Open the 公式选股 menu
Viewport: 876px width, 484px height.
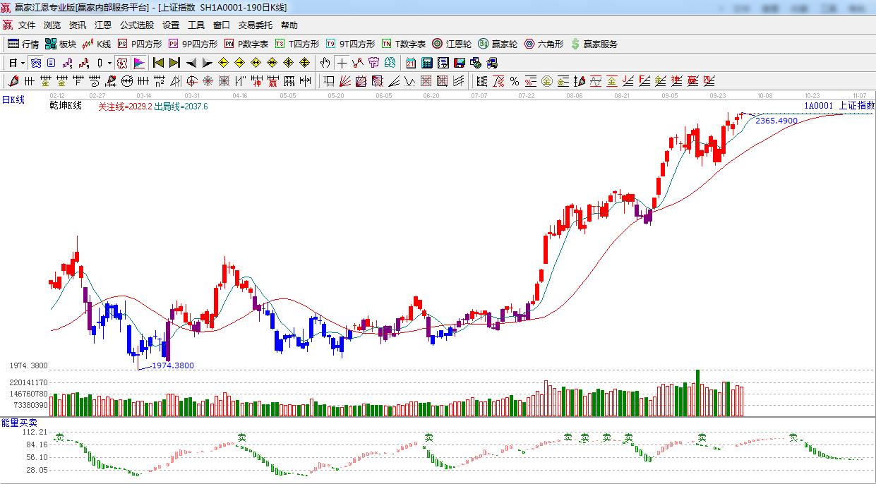coord(136,25)
